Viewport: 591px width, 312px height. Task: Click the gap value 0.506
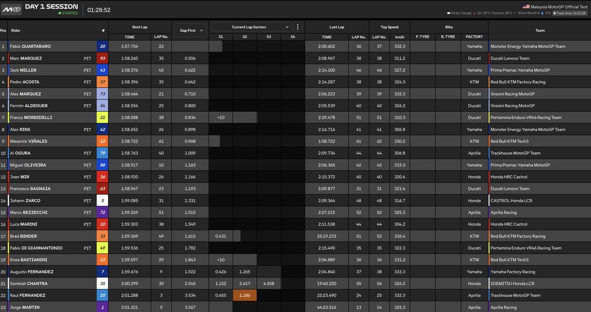coord(190,59)
